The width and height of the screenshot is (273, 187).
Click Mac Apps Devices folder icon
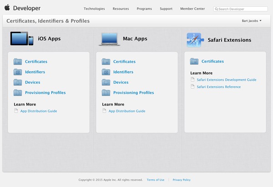(106, 82)
